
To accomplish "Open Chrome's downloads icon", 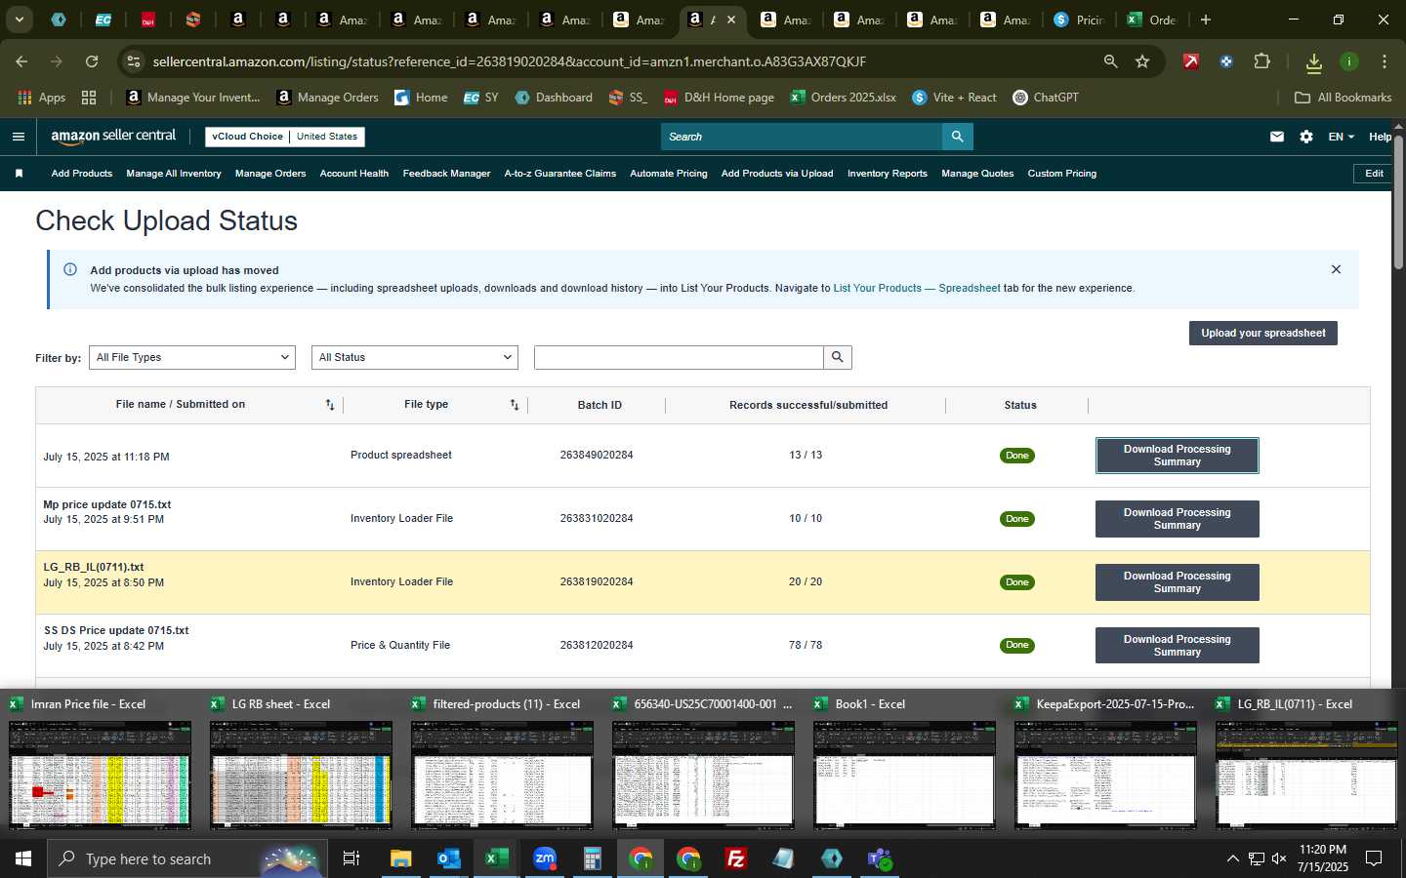I will 1313,62.
